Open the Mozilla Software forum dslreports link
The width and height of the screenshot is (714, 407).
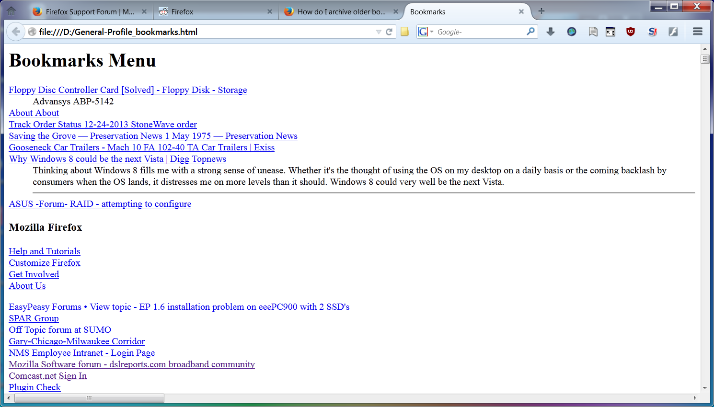click(132, 364)
